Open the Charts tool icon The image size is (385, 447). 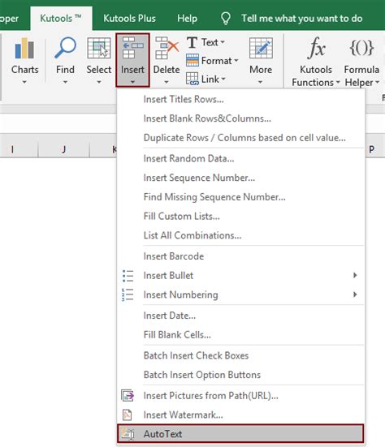point(24,48)
